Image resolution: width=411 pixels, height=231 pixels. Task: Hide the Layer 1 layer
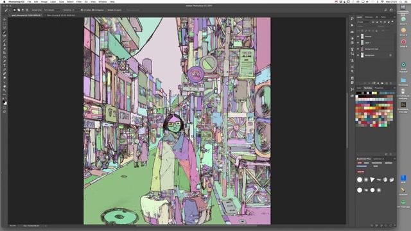click(x=358, y=43)
